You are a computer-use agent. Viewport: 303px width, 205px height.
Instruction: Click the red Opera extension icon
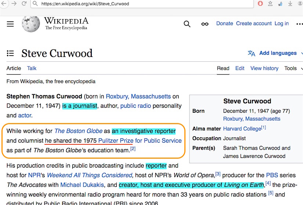pyautogui.click(x=260, y=4)
